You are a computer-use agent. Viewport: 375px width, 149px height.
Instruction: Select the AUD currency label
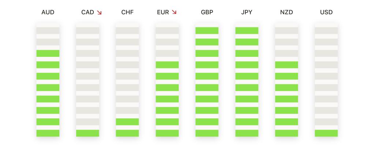(x=48, y=12)
